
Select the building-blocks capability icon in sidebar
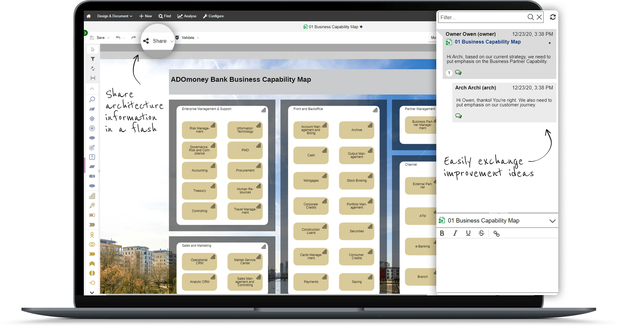pyautogui.click(x=92, y=196)
